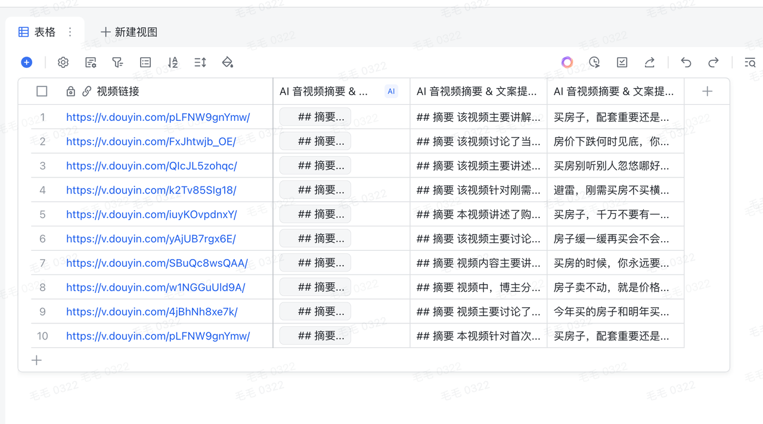
Task: Open link QIcJL5zohqc
Action: coord(151,166)
